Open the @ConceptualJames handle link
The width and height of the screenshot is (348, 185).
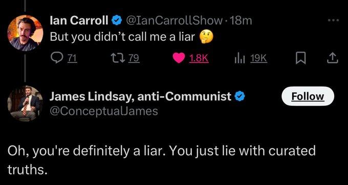104,111
